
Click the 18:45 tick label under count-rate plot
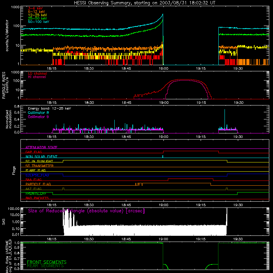pyautogui.click(x=126, y=69)
